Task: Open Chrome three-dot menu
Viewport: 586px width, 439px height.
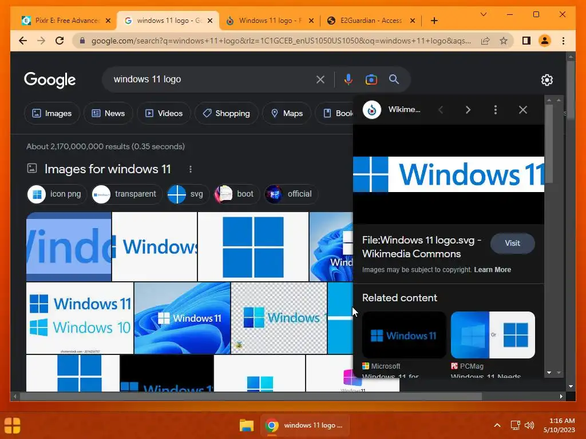Action: coord(563,41)
